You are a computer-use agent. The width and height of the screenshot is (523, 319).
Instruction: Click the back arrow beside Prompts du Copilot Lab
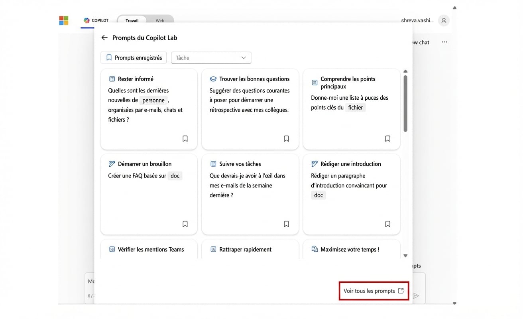click(x=104, y=37)
